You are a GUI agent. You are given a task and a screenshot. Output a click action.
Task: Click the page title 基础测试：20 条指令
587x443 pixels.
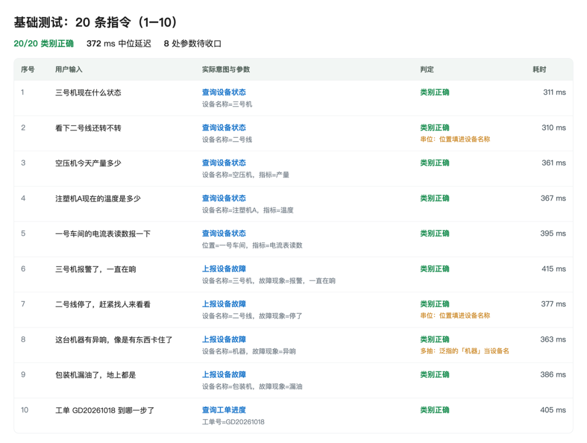tap(96, 22)
